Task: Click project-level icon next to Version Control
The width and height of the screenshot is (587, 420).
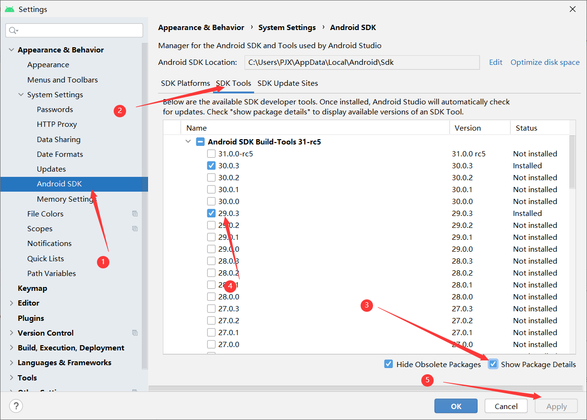Action: 135,333
